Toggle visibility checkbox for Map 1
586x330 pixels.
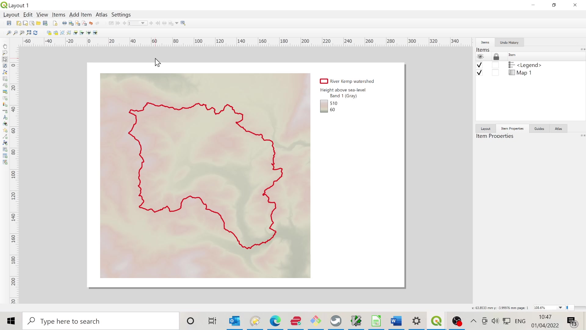click(479, 73)
